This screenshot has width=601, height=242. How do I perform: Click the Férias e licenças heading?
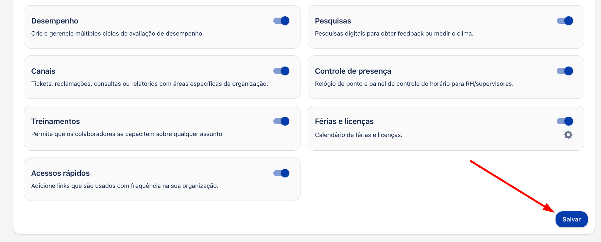pos(344,121)
